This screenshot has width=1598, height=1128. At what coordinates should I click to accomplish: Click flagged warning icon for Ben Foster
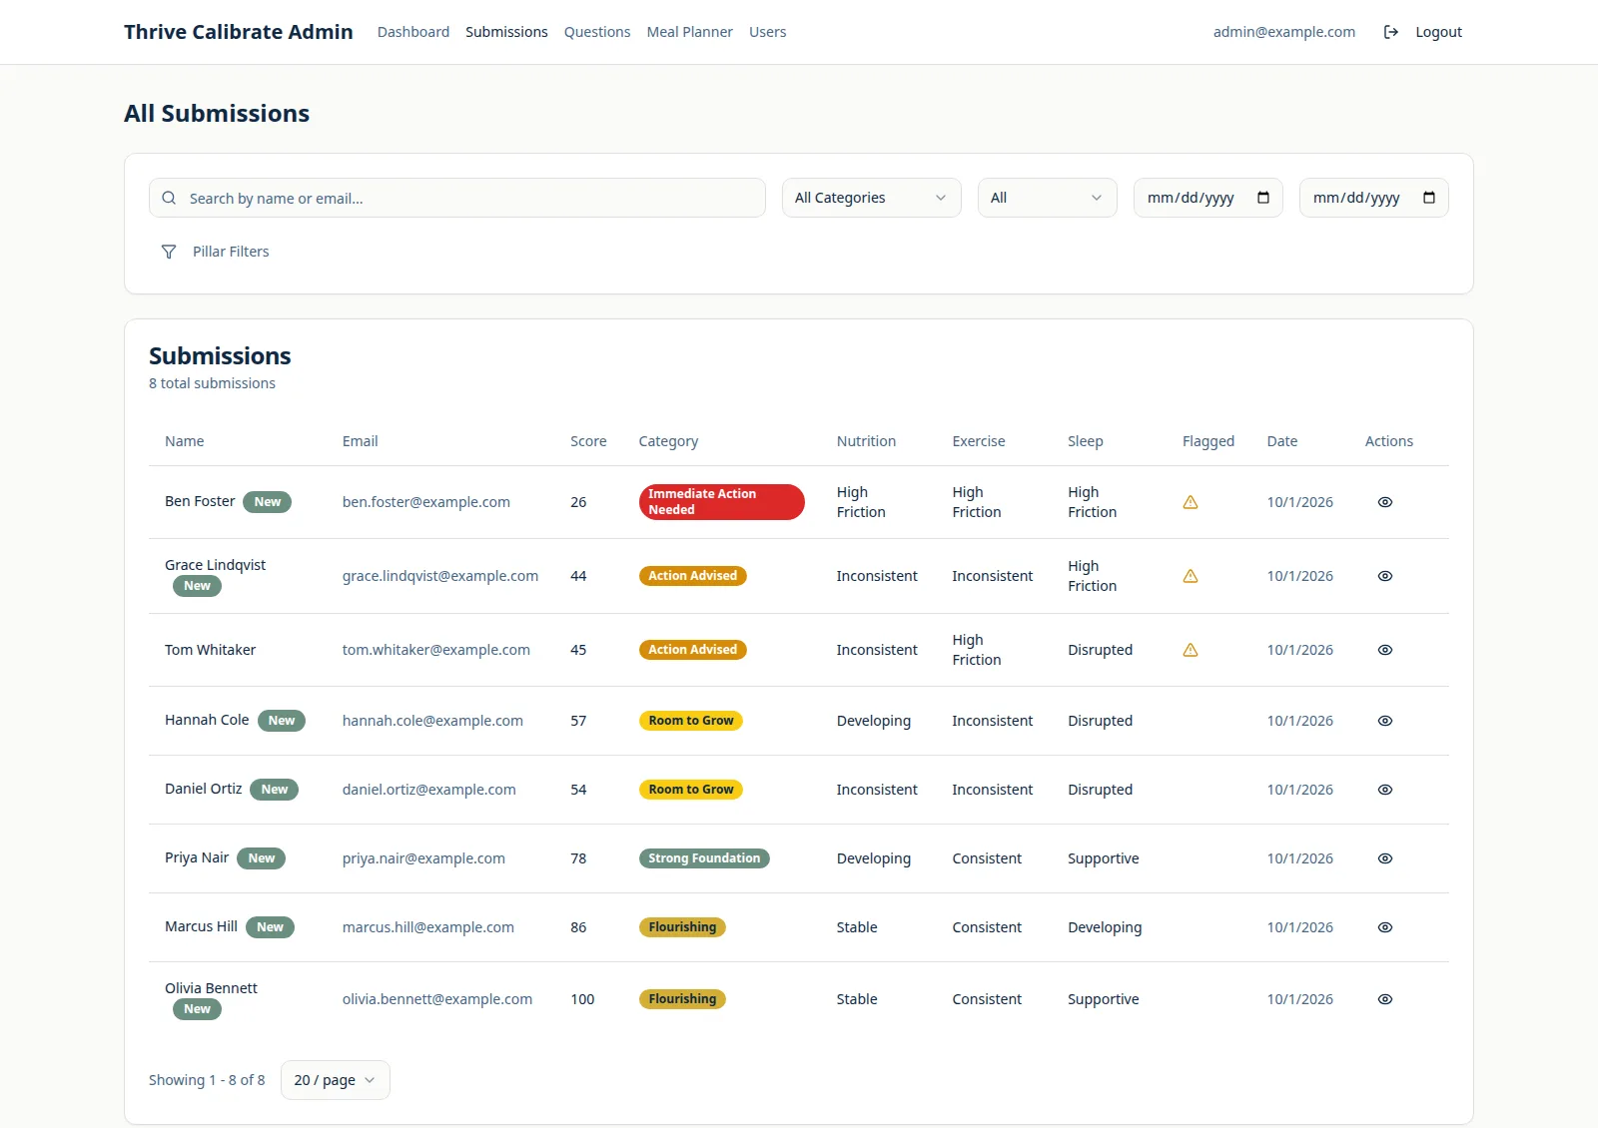coord(1191,502)
